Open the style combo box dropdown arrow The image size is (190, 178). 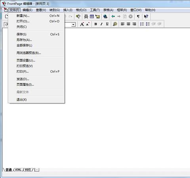(x=73, y=25)
